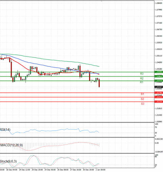
Task: Select the S3 support label
Action: pos(142,104)
